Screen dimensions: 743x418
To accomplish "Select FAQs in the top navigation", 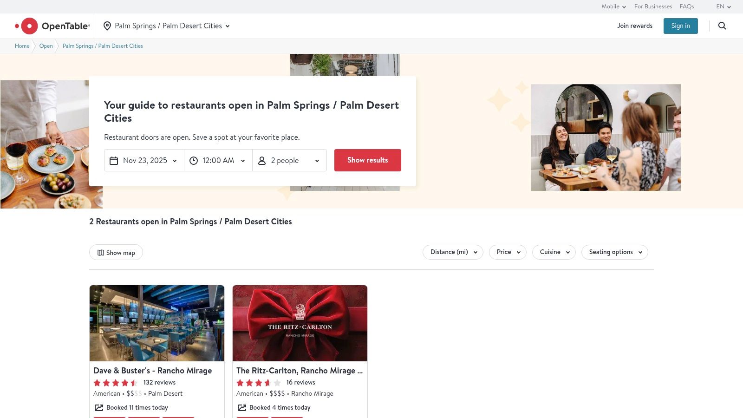I will (x=686, y=7).
